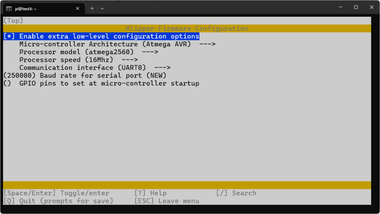
Task: Close the terminal window
Action: [x=372, y=7]
